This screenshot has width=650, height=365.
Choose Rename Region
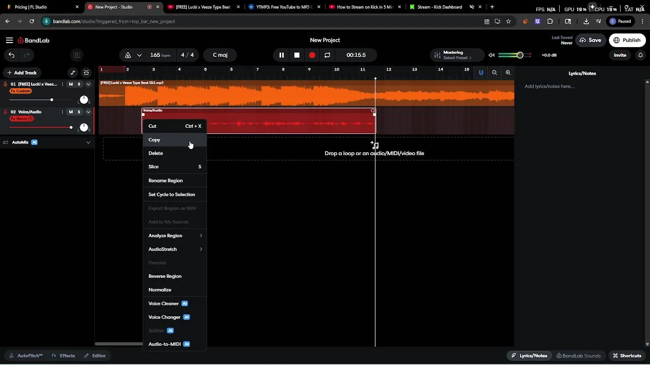coord(175,180)
